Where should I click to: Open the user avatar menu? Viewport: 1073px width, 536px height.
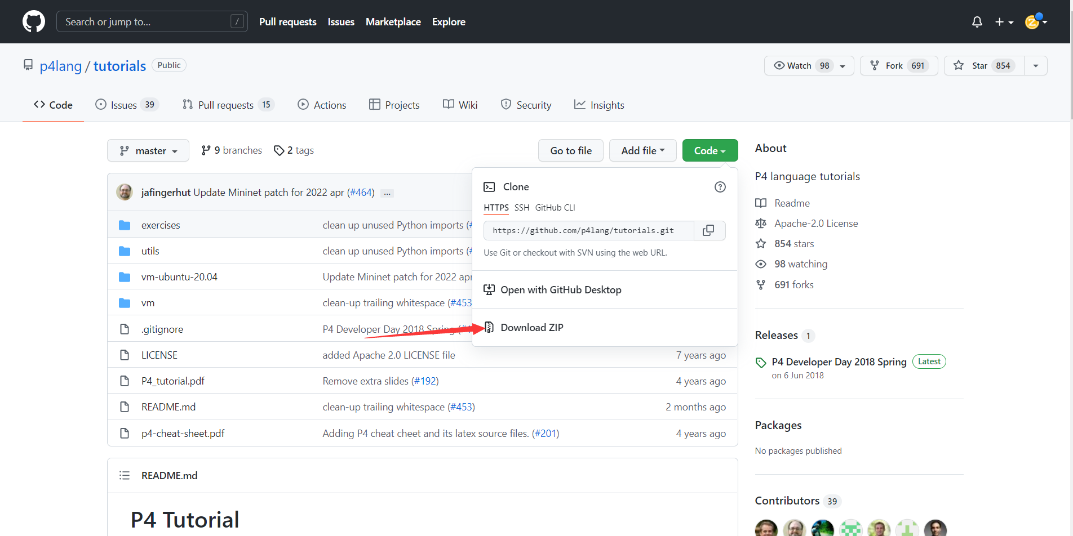point(1036,21)
